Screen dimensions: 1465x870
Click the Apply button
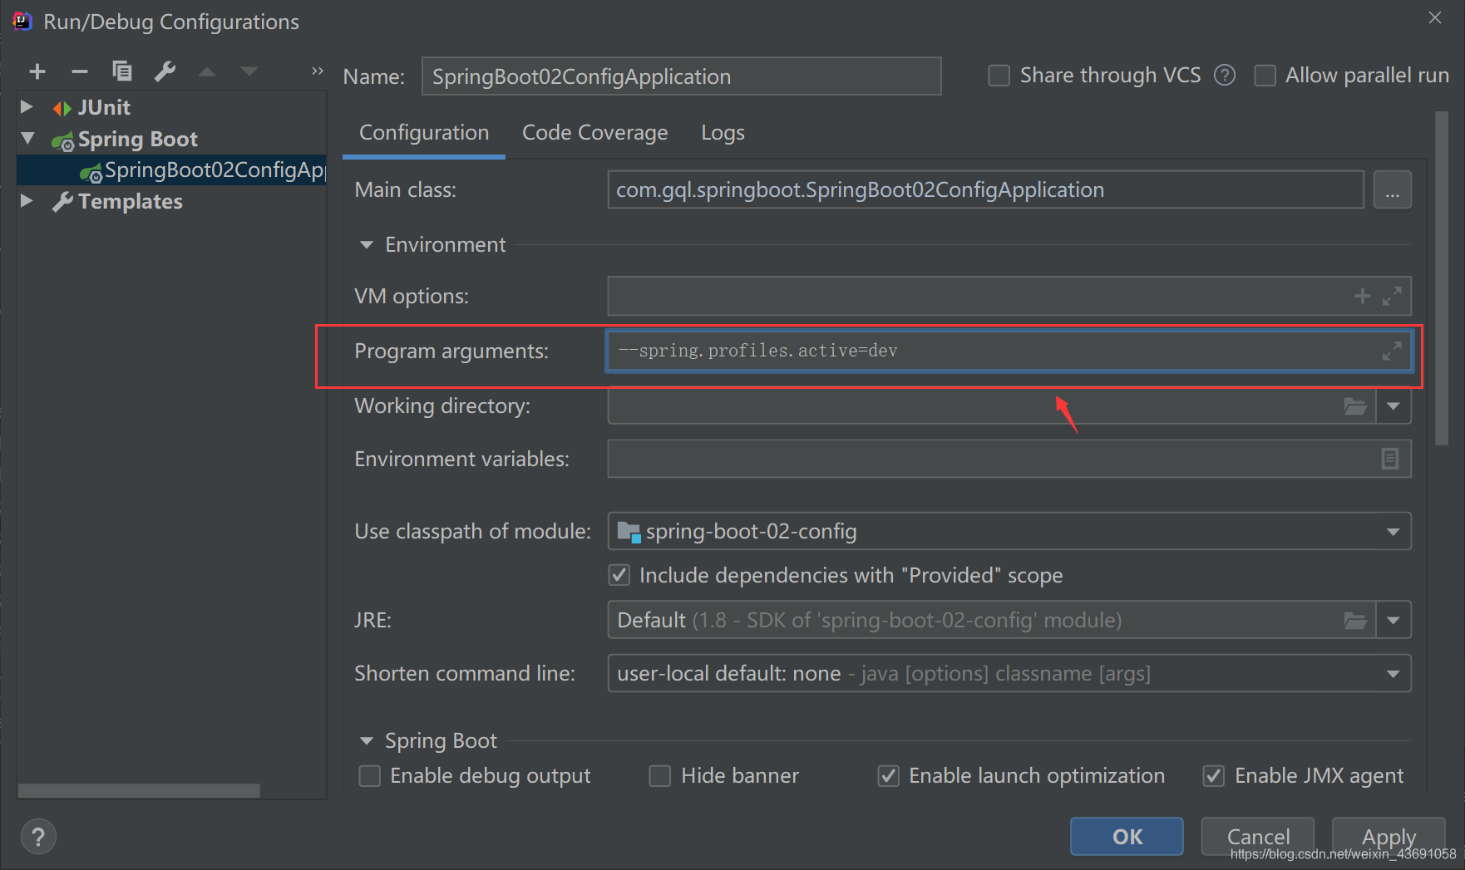(x=1389, y=836)
